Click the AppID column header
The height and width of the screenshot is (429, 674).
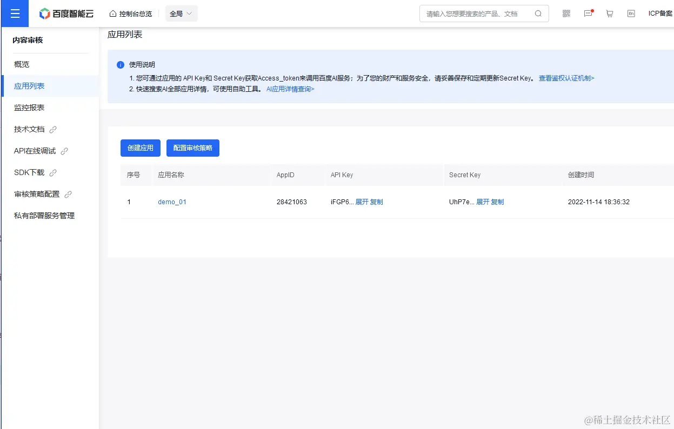285,175
